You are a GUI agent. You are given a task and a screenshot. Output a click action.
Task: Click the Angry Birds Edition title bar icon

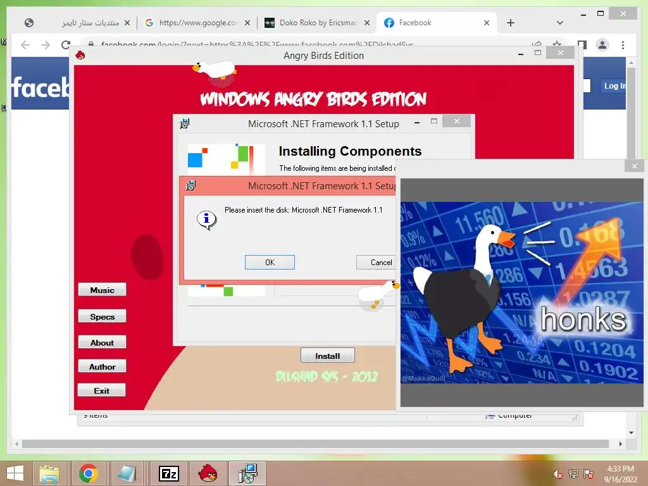pyautogui.click(x=80, y=55)
